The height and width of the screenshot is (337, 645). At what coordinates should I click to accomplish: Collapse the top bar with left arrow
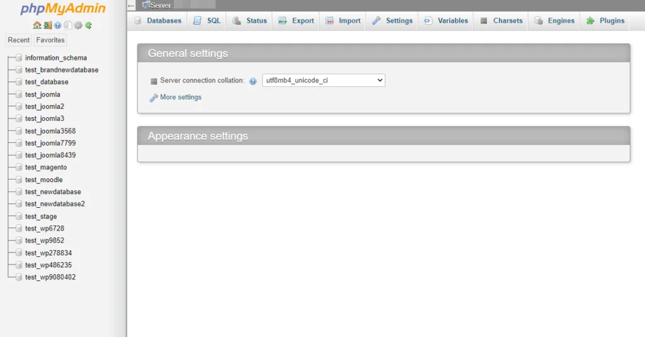[131, 6]
